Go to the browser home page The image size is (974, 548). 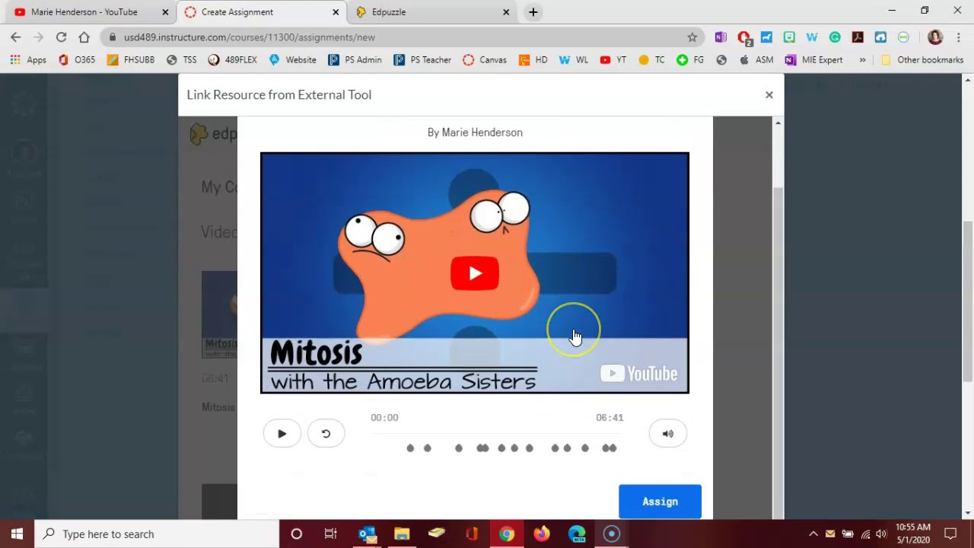[x=84, y=37]
